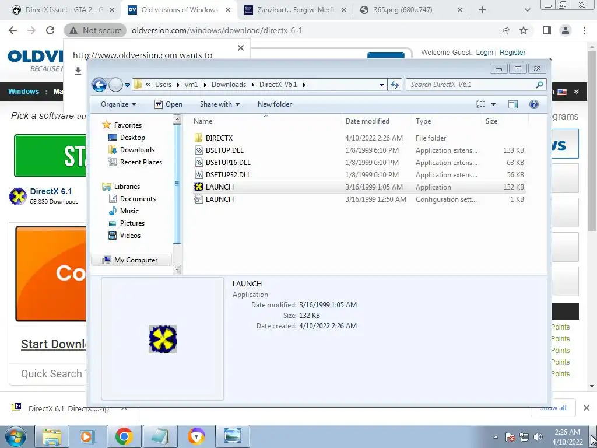Bookmark this page with star icon

click(524, 30)
